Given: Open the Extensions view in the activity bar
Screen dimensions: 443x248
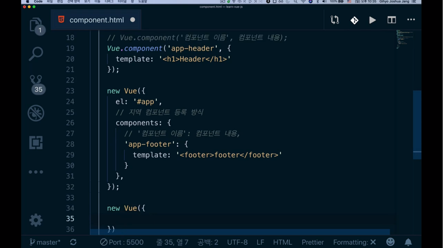Looking at the screenshot, I should [36, 143].
